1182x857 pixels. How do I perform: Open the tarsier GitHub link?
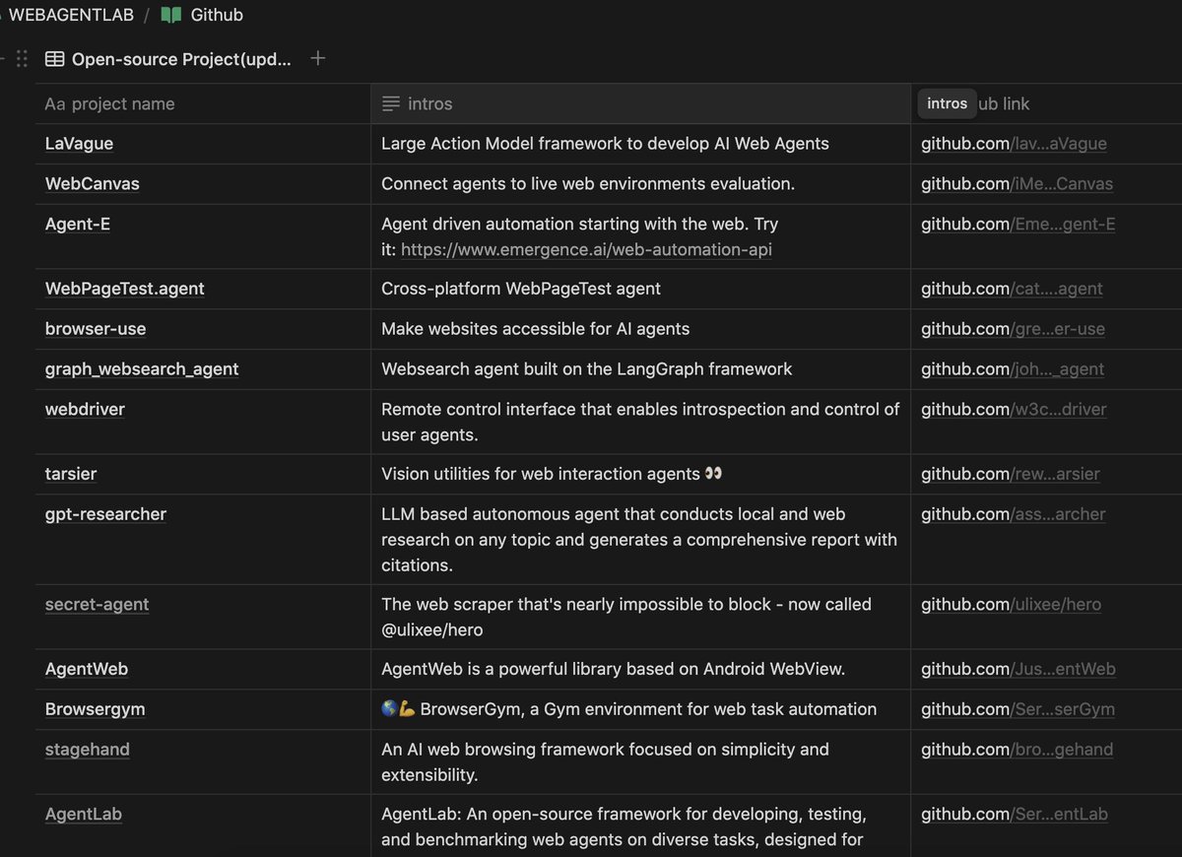[1011, 474]
